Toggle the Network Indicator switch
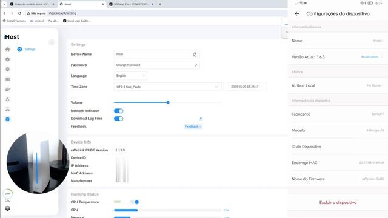Screen dimensions: 388x218 [x=119, y=111]
